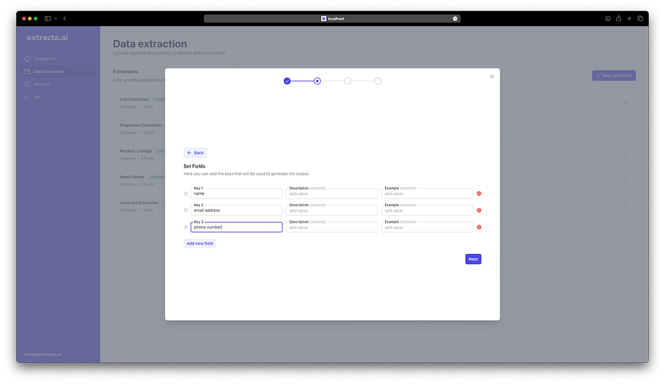Expand News Parser row chevron
Image resolution: width=665 pixels, height=384 pixels.
625,180
